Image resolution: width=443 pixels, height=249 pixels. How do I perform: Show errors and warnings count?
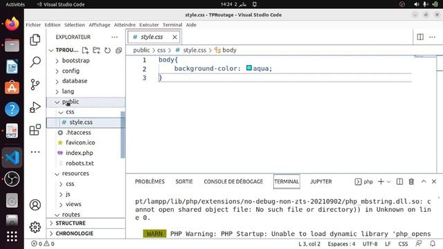(x=43, y=243)
